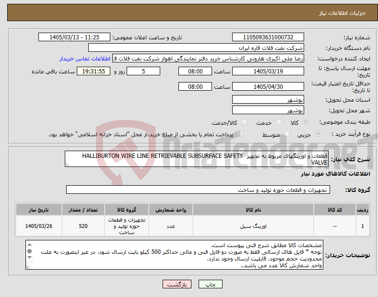This screenshot has height=297, width=378.
Task: Click the تاریخ نیاز column header
Action: click(39, 210)
